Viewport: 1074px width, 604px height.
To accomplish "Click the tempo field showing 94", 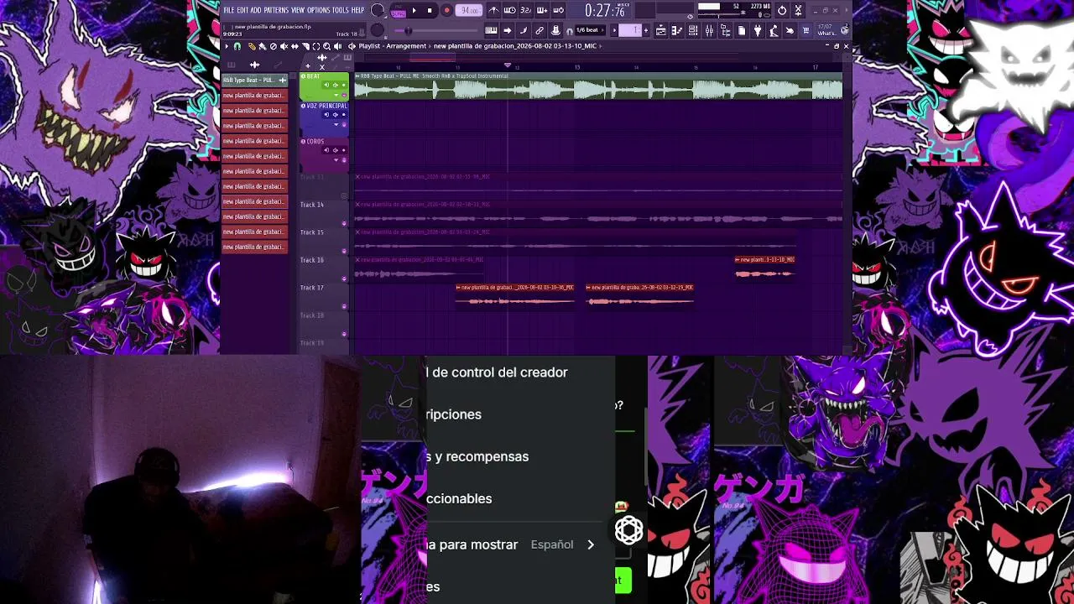I will 469,11.
